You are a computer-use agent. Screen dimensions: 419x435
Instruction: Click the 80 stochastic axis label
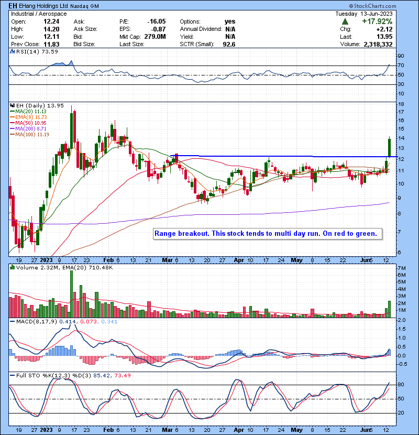click(x=401, y=385)
